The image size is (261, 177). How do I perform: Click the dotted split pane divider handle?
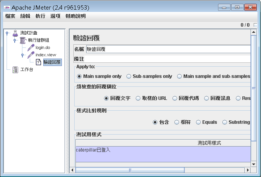click(x=67, y=101)
